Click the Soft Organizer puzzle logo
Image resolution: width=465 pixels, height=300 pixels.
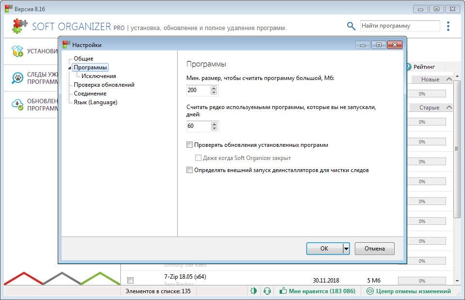pos(19,26)
